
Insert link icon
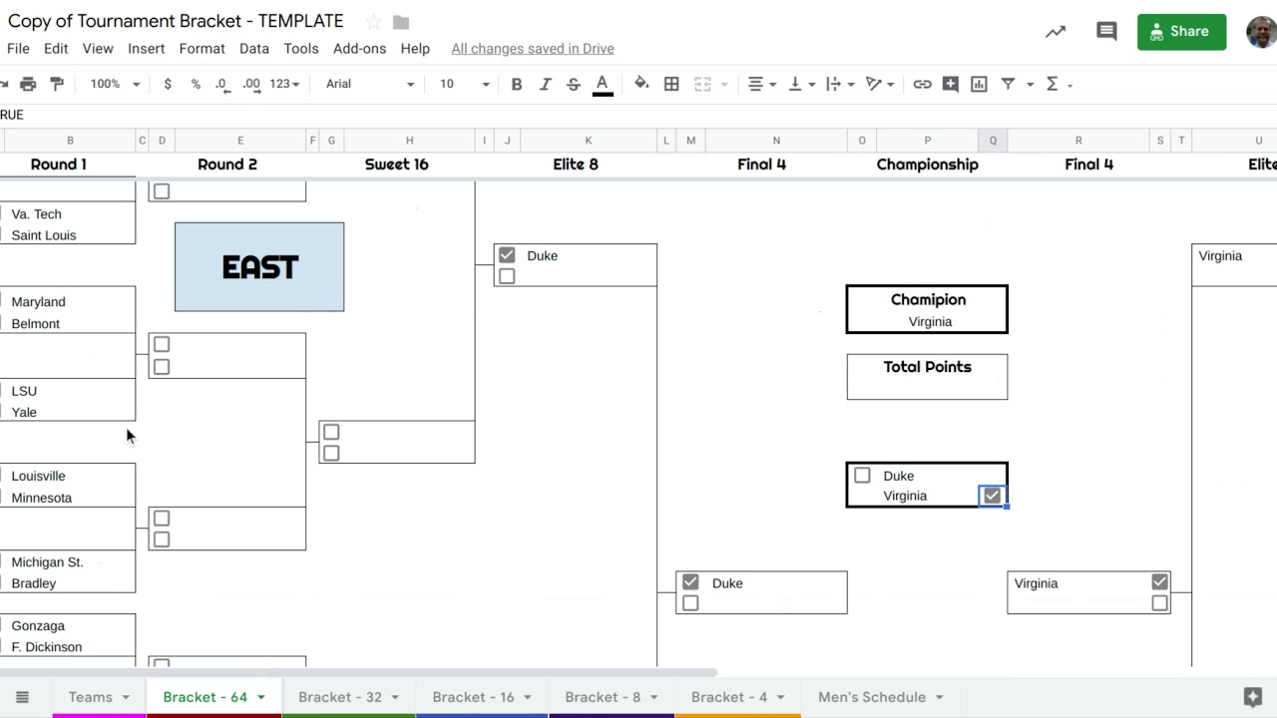[x=923, y=84]
